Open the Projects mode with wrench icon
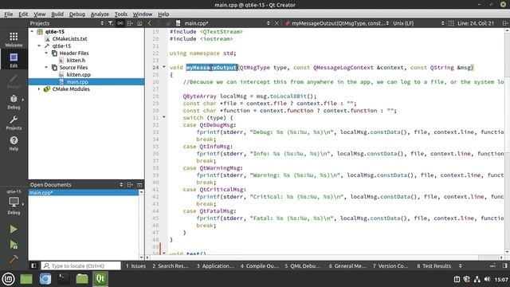The image size is (510, 287). 14,122
